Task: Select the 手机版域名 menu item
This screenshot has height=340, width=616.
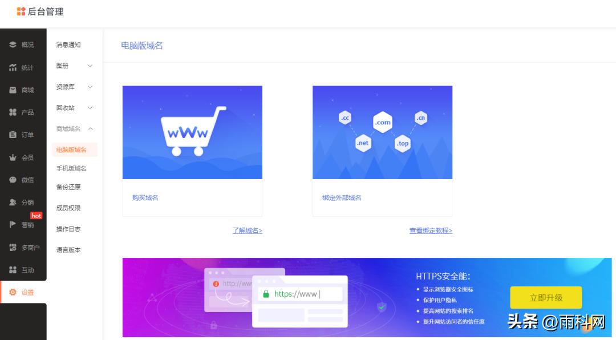Action: 70,168
